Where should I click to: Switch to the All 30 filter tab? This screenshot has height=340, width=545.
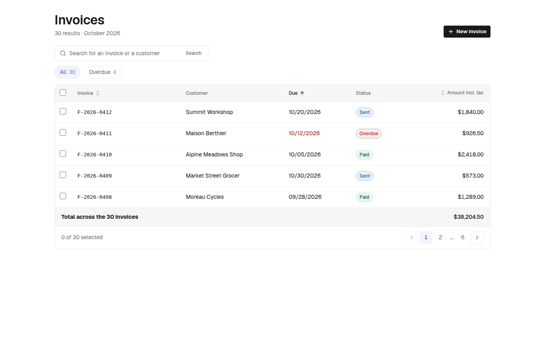pos(67,72)
